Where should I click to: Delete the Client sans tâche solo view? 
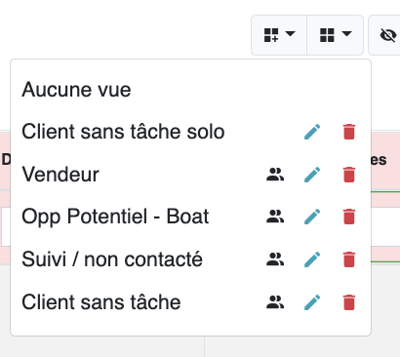(x=349, y=132)
